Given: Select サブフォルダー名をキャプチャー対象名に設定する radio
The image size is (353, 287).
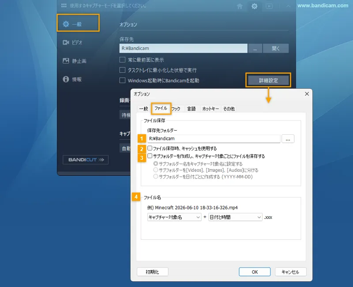Looking at the screenshot, I should [156, 163].
